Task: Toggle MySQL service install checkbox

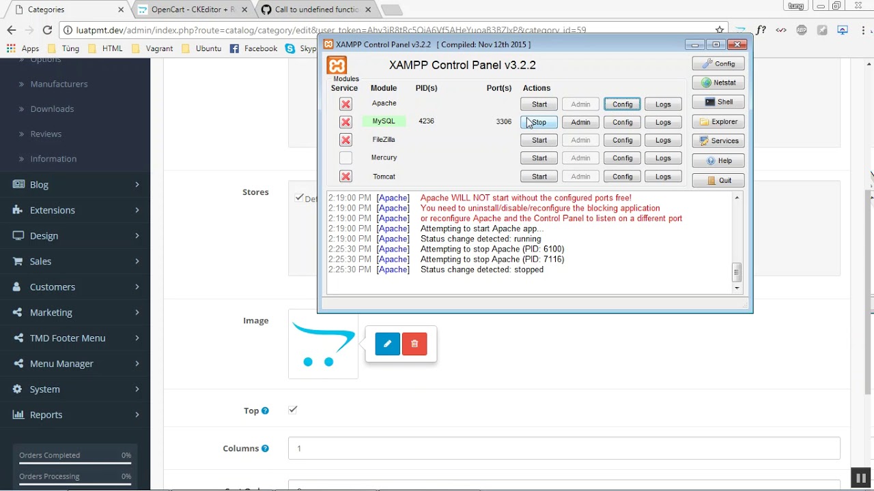Action: tap(346, 122)
